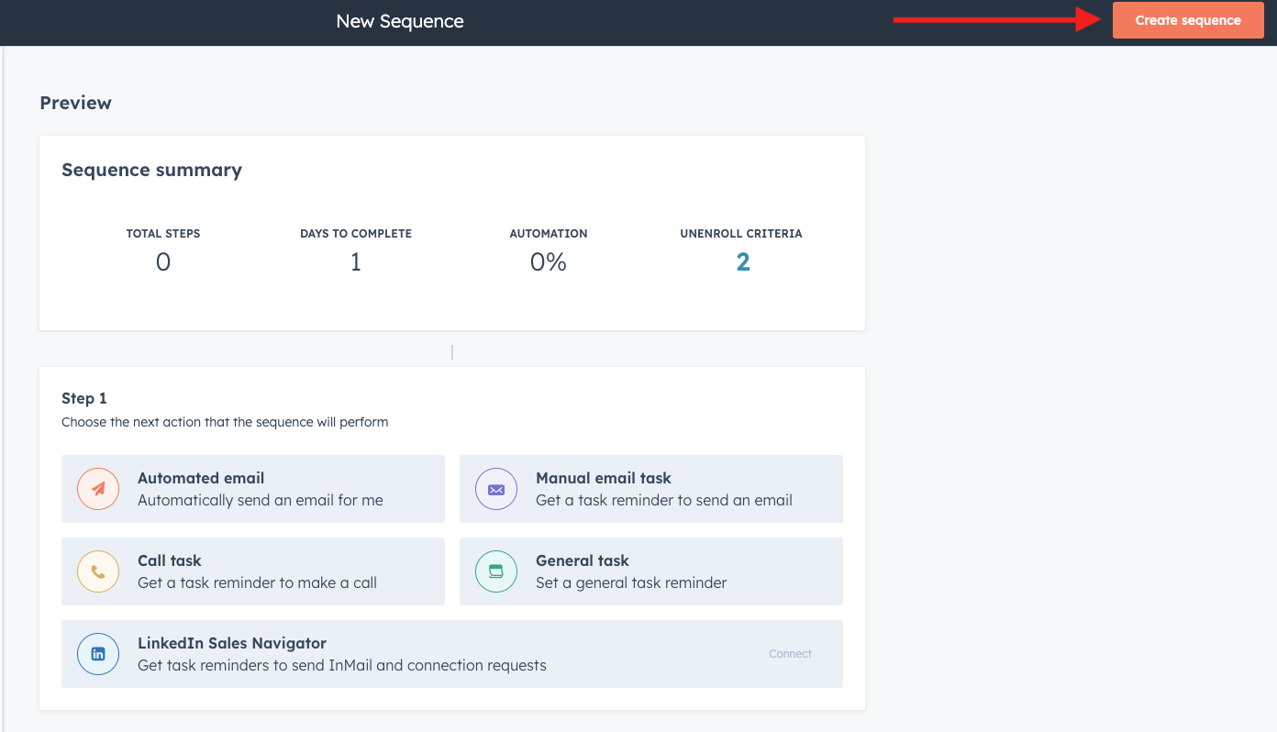Click the Sequence summary heading

151,170
